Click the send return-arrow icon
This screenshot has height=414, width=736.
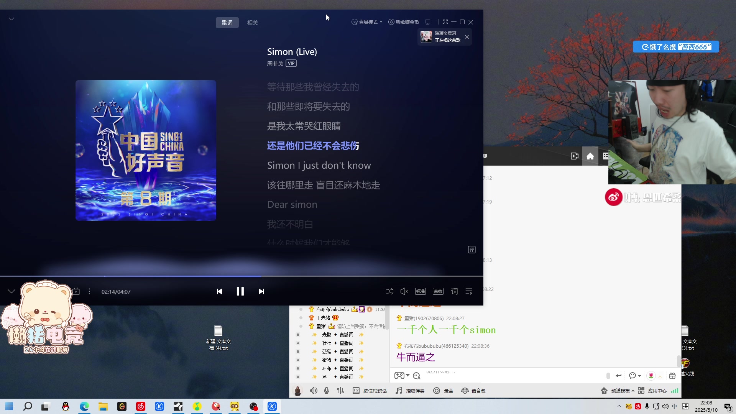point(618,376)
